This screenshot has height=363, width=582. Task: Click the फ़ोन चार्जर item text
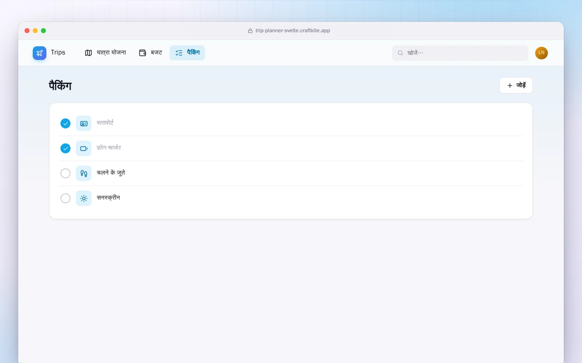109,148
